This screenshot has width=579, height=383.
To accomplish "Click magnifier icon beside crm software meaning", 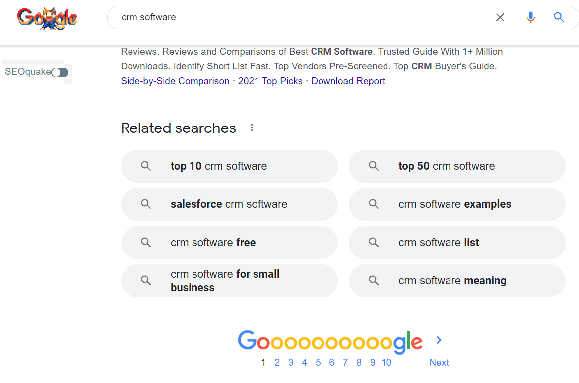I will [x=374, y=281].
